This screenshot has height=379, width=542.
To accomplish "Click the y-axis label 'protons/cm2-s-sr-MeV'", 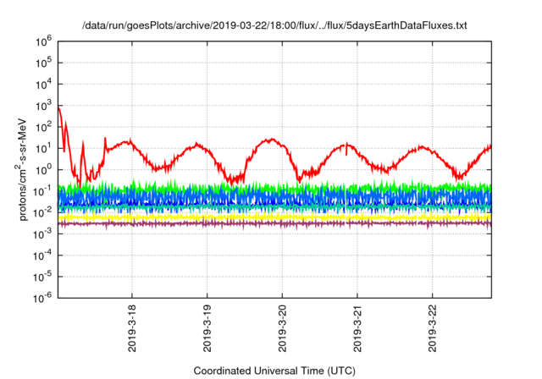I will (22, 169).
